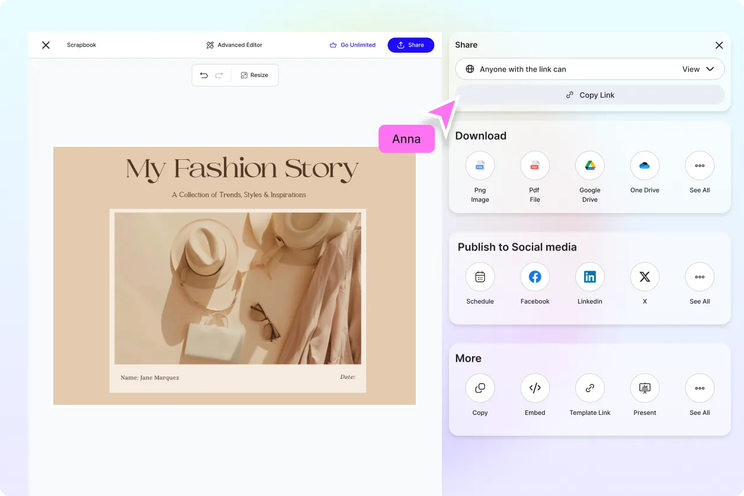Click the Go Unlimited link
This screenshot has width=744, height=496.
[x=353, y=44]
